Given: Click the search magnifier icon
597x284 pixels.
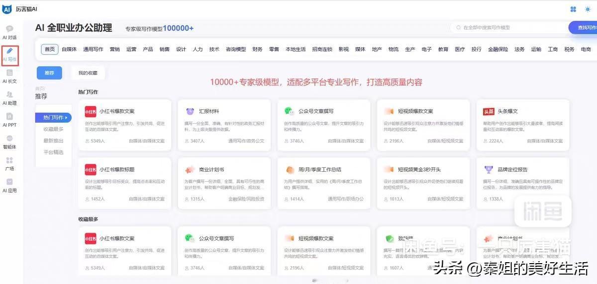Looking at the screenshot, I should coord(459,28).
